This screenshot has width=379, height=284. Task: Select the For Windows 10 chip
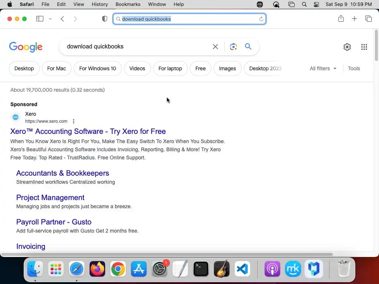click(x=98, y=68)
